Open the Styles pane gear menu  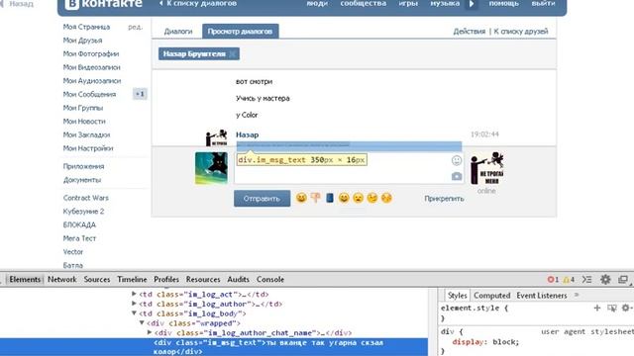click(625, 308)
